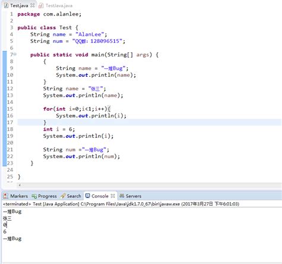Click the console output line showing 6

(5, 231)
